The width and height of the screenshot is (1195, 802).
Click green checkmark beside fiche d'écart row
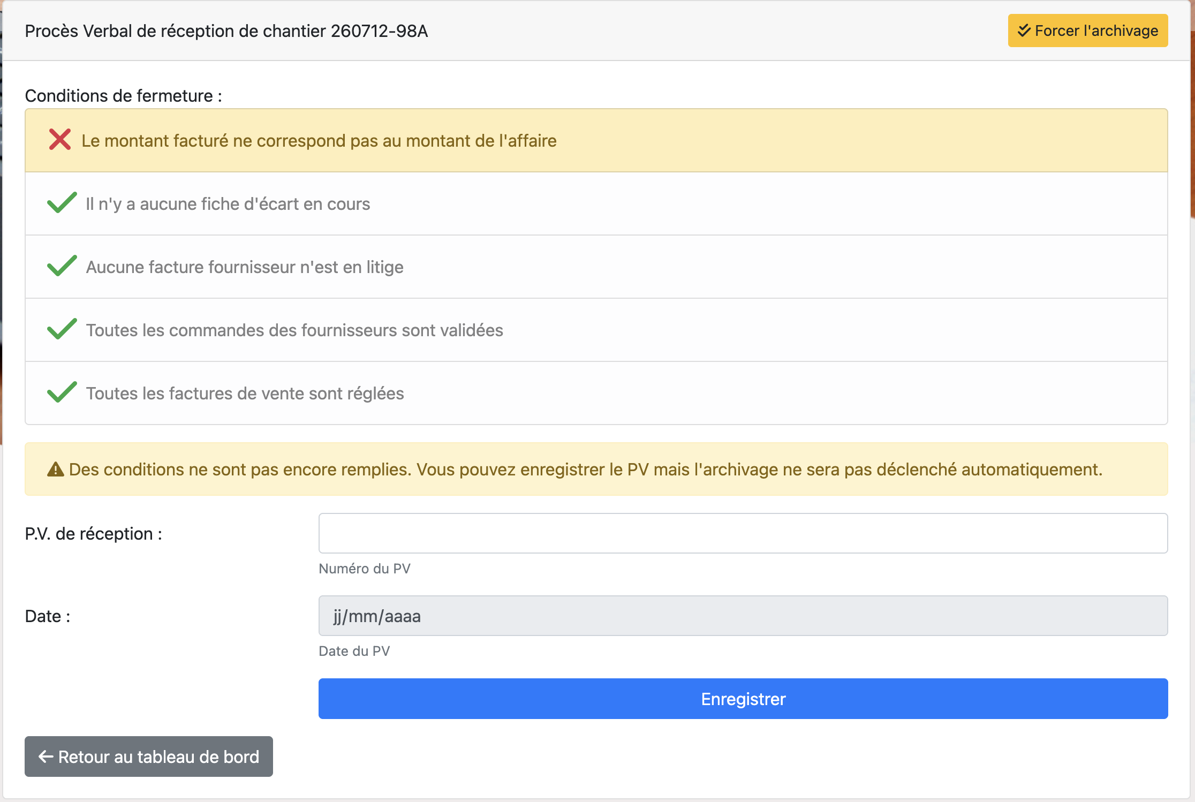pyautogui.click(x=62, y=203)
